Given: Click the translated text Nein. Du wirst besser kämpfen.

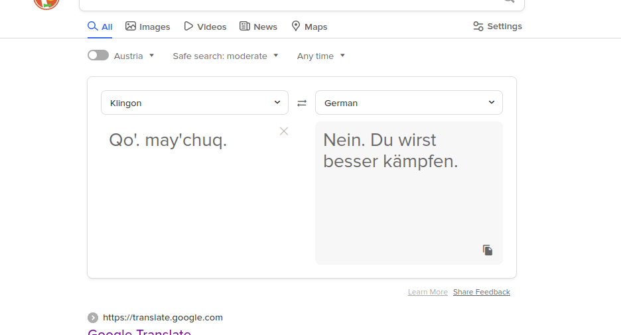Looking at the screenshot, I should click(391, 151).
